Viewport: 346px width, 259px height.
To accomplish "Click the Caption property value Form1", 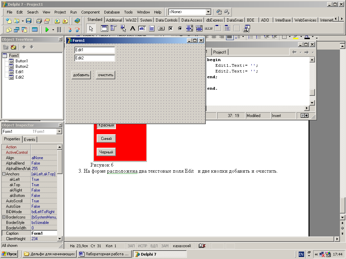I will click(x=44, y=233).
